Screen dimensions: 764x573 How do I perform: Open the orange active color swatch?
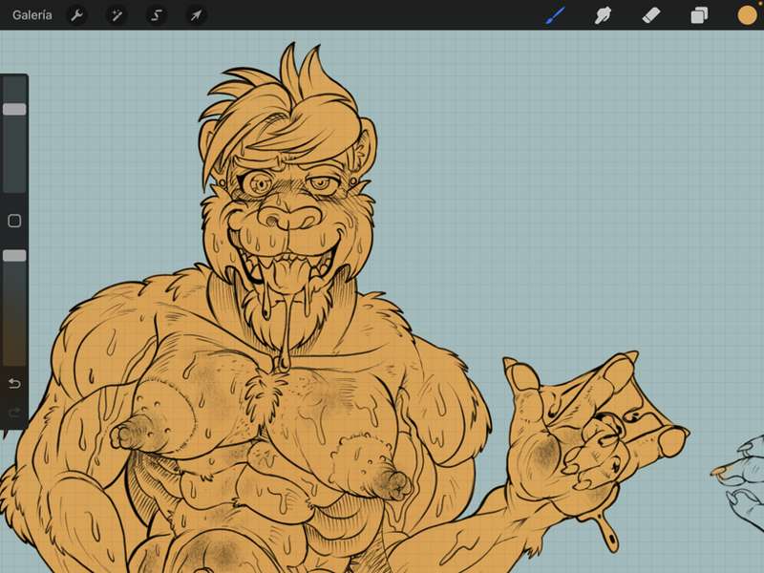(x=747, y=15)
